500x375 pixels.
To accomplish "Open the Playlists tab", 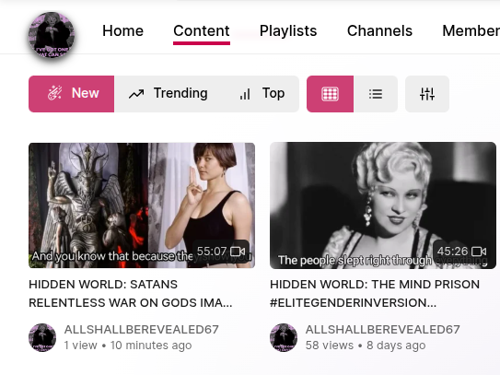I will pos(288,31).
